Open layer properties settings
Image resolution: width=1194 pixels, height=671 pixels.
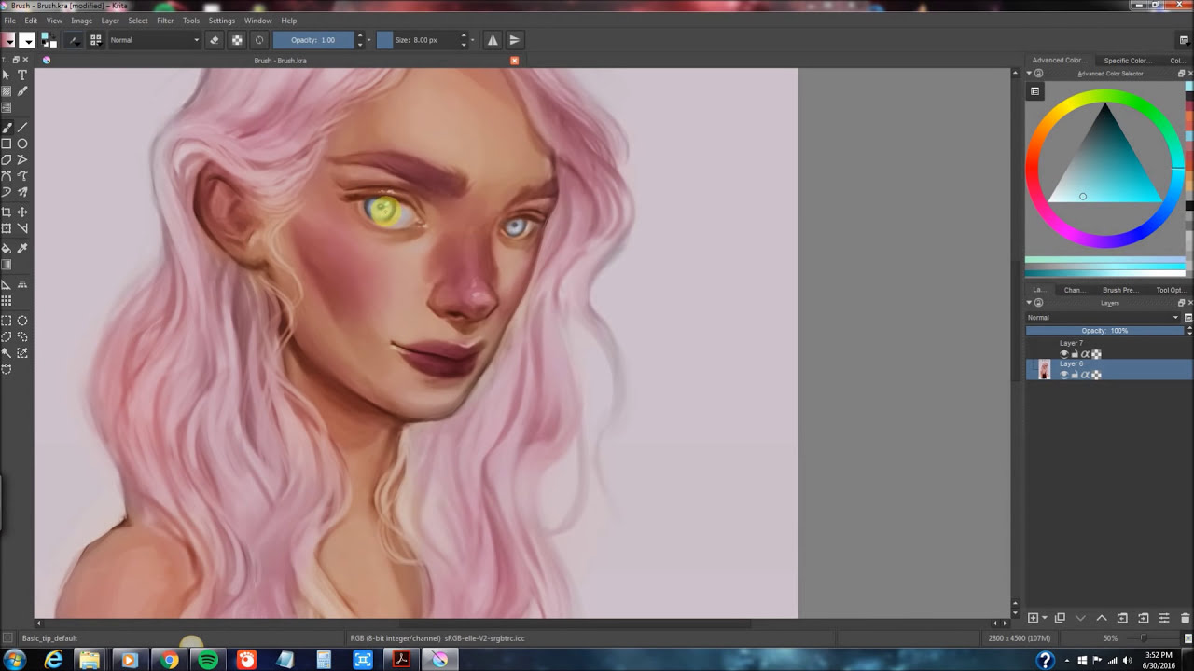point(1164,618)
